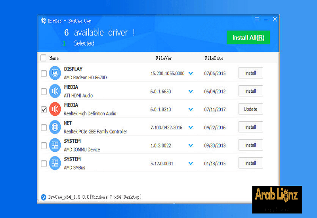Click the NET category label
317x218 pixels.
68,123
